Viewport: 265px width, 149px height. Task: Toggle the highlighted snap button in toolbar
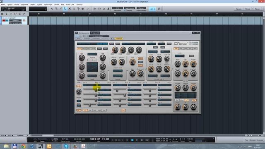(x=152, y=9)
